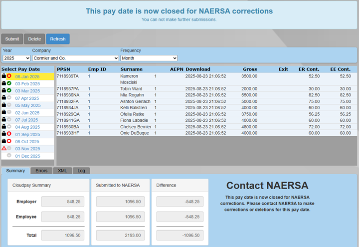359x247 pixels.
Task: Click the lock icon beside 06 Oct 2025
Action: [4, 141]
